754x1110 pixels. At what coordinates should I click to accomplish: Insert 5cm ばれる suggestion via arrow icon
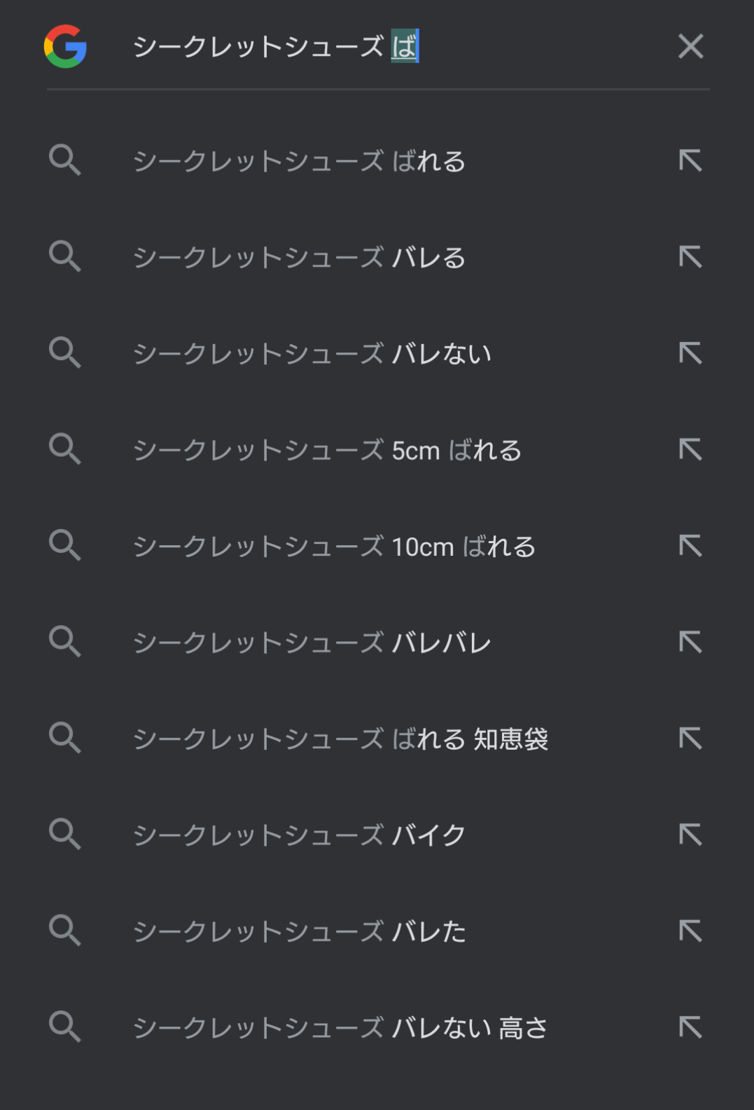(x=690, y=449)
